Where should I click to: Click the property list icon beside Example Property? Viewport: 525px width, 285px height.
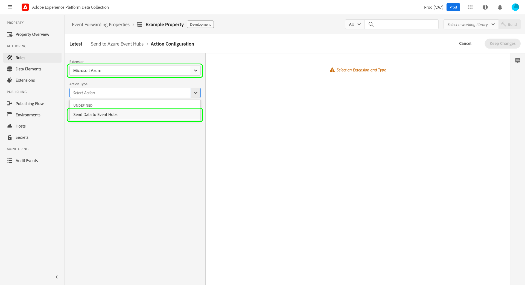point(140,24)
